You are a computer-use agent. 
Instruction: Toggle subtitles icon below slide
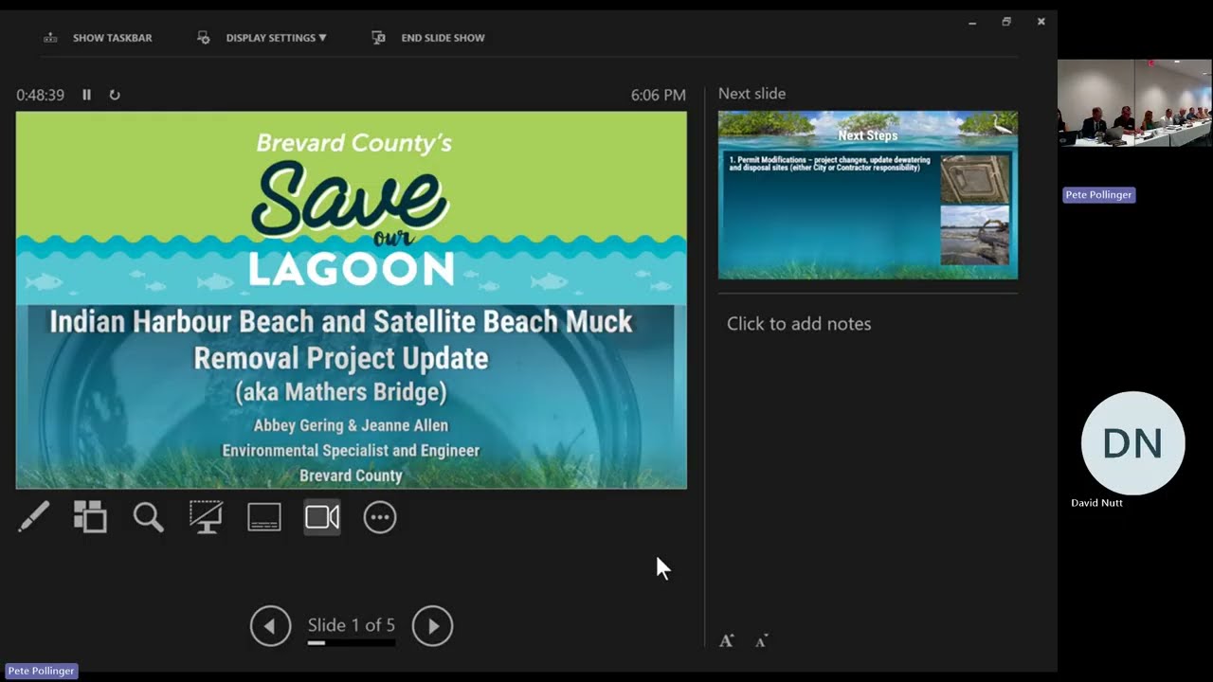pyautogui.click(x=264, y=517)
